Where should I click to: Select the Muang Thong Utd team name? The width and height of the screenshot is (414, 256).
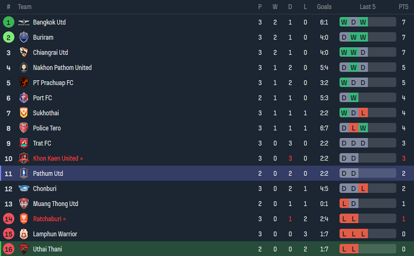55,203
